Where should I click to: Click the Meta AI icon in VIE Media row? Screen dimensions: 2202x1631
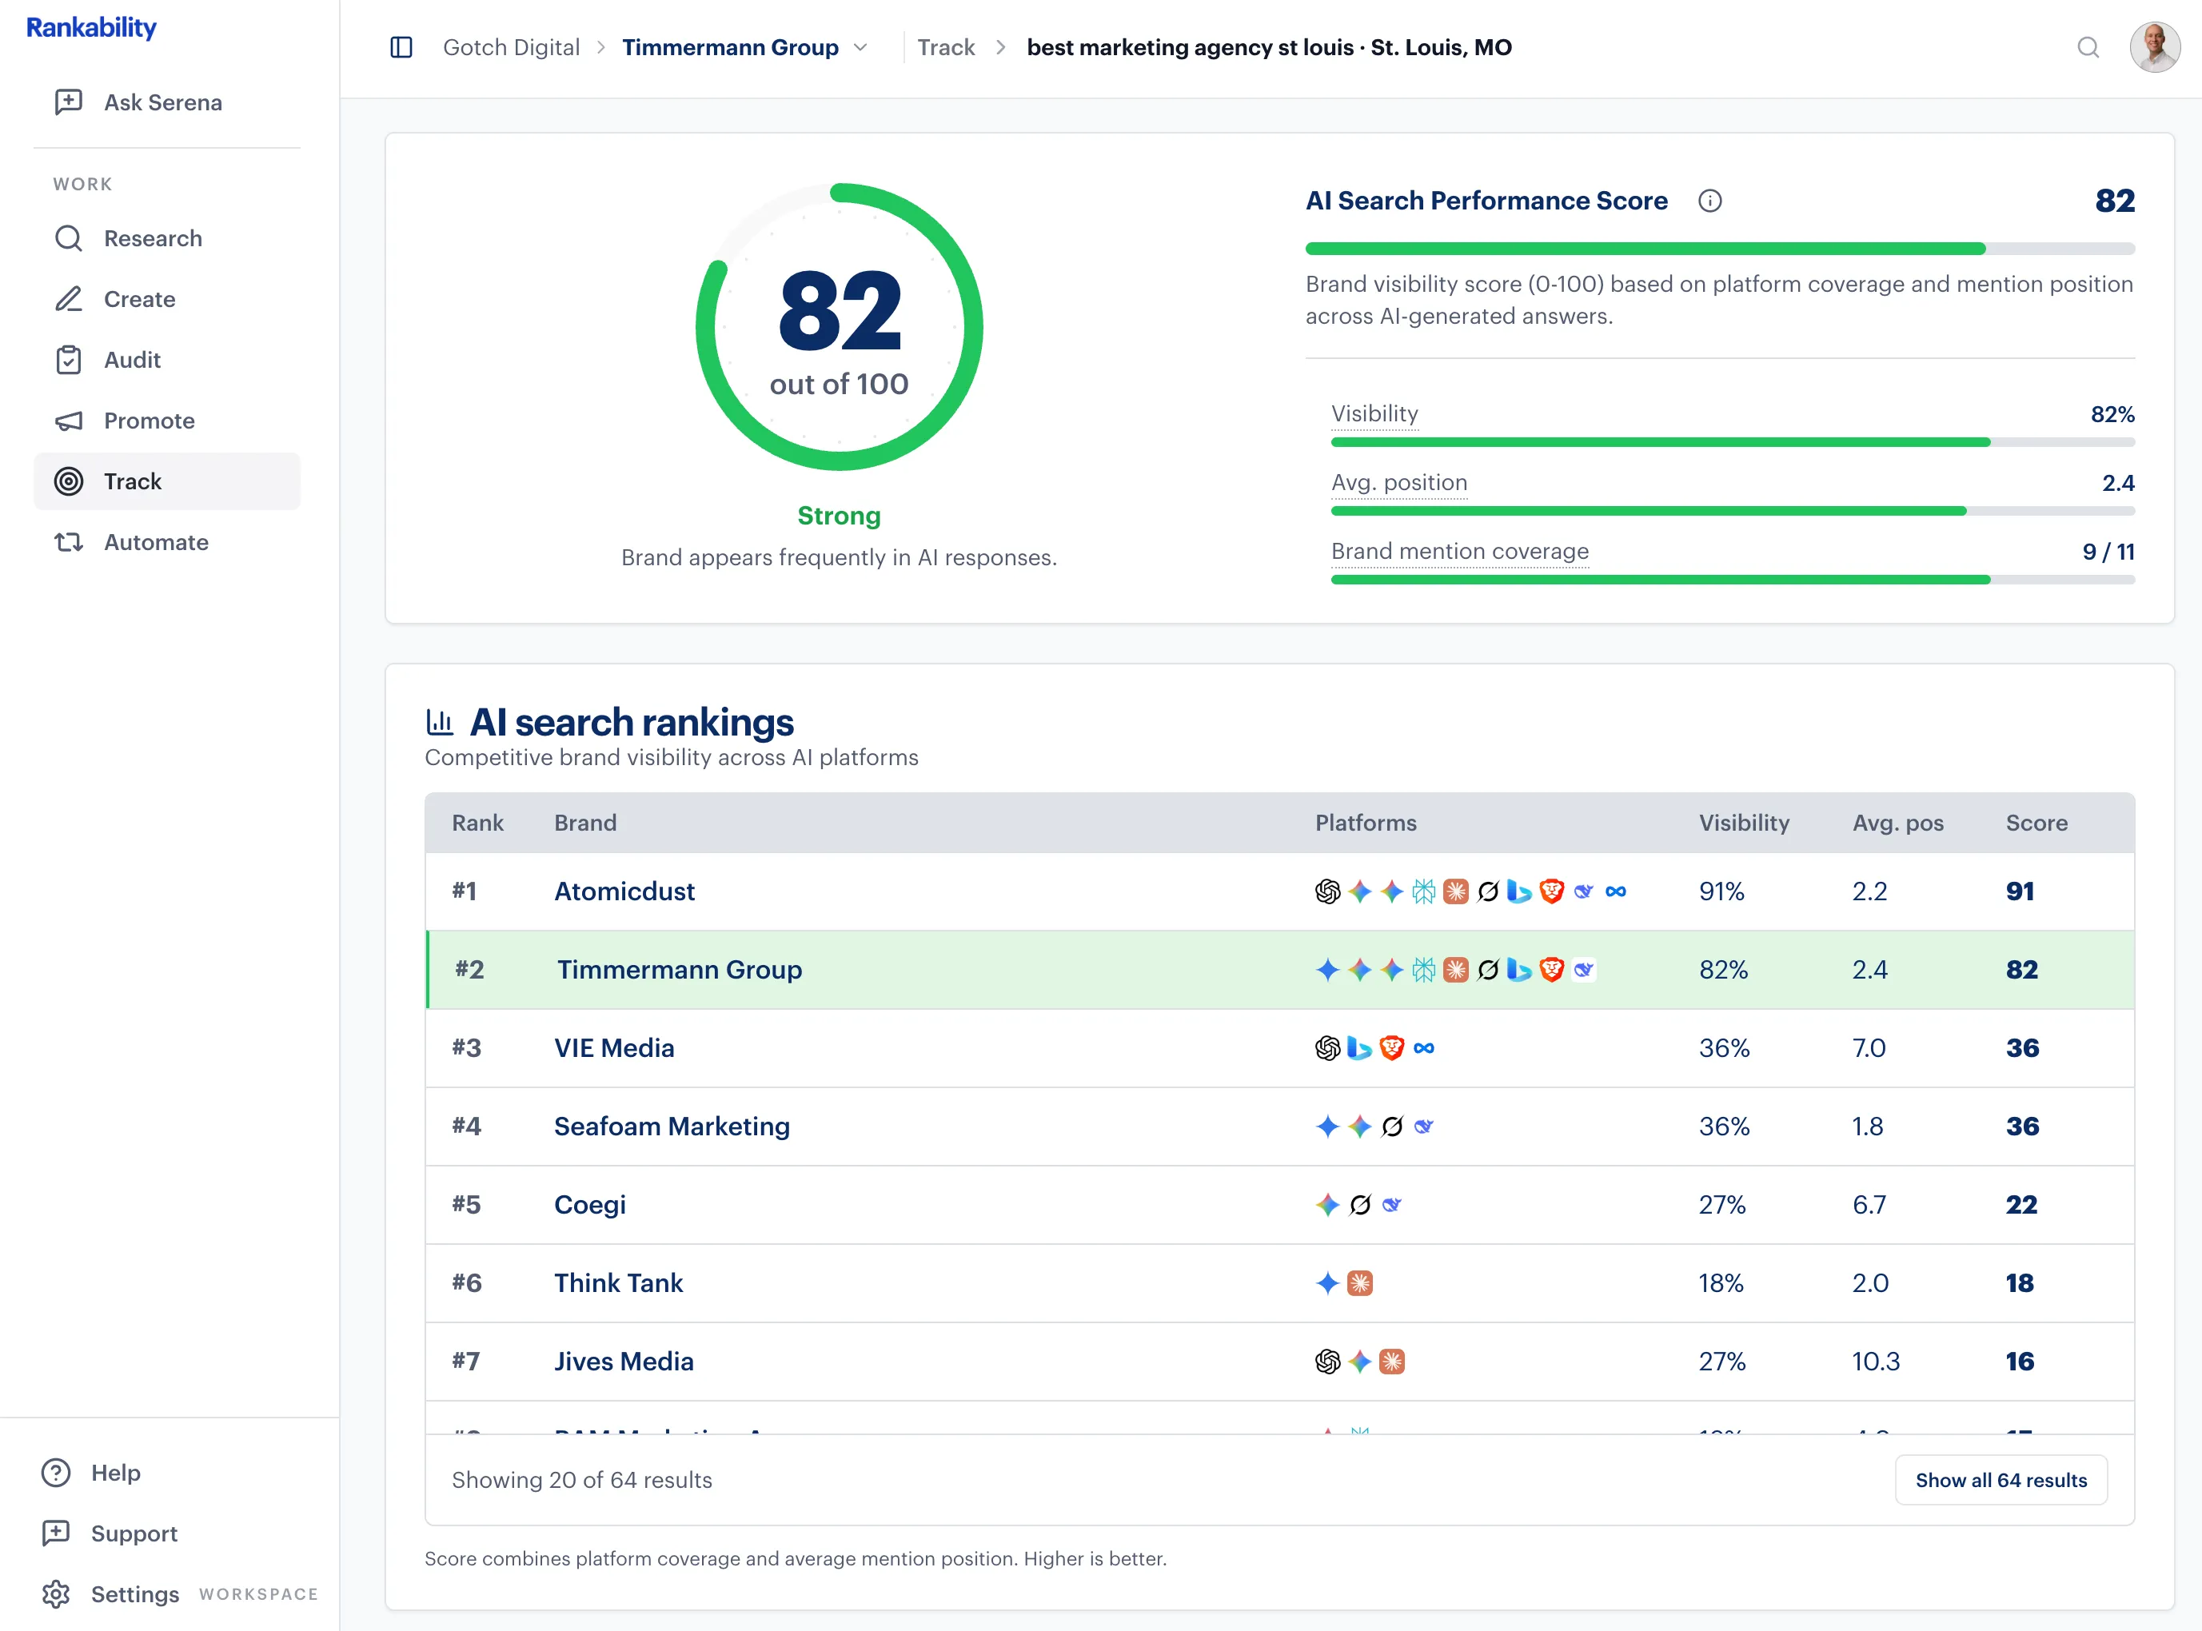coord(1423,1047)
